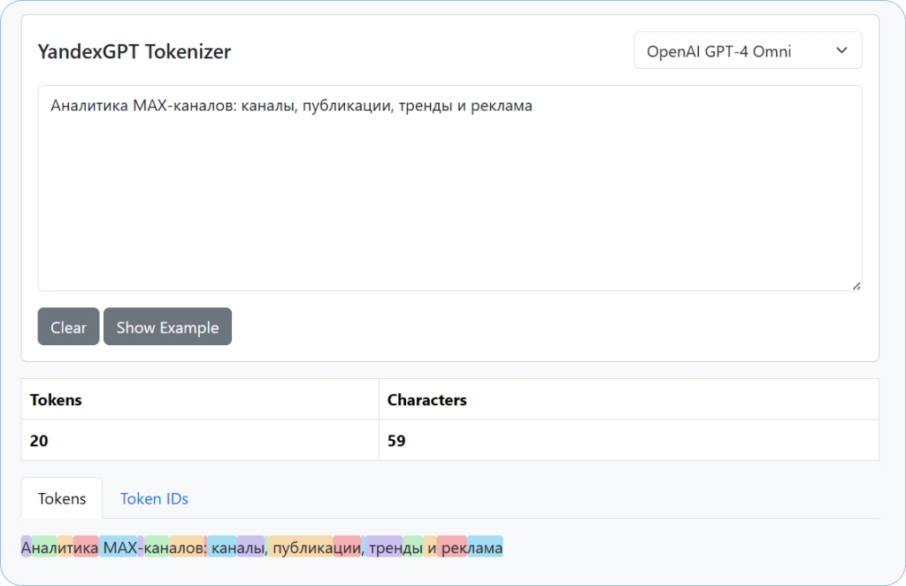Screen dimensions: 906x586
Task: Click the Tokens column header
Action: click(56, 400)
